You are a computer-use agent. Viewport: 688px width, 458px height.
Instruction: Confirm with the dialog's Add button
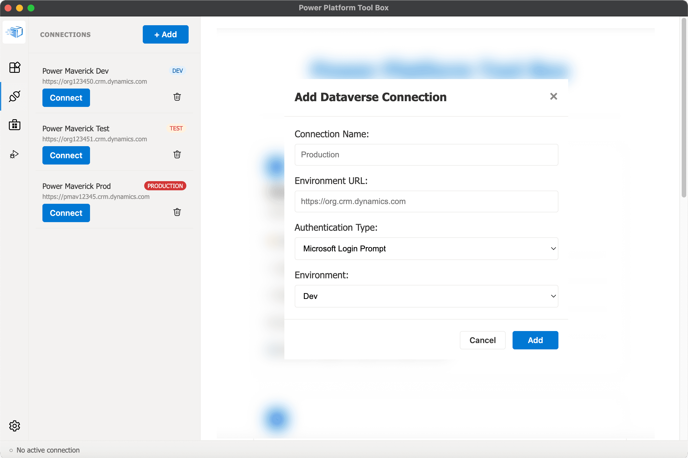535,340
